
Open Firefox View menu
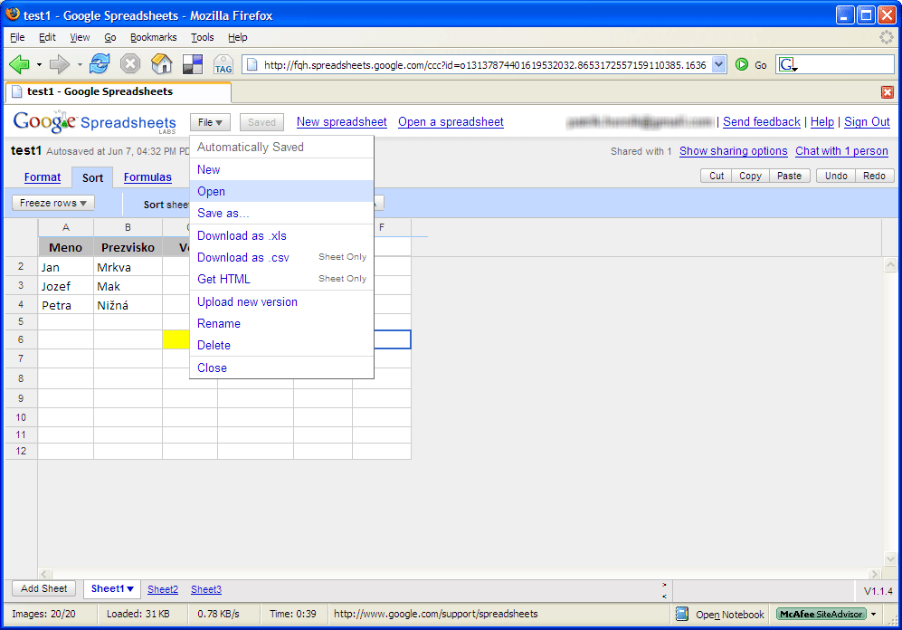tap(80, 37)
